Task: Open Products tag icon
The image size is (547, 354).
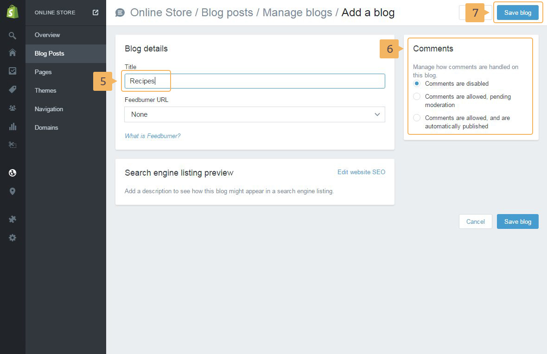Action: tap(13, 89)
